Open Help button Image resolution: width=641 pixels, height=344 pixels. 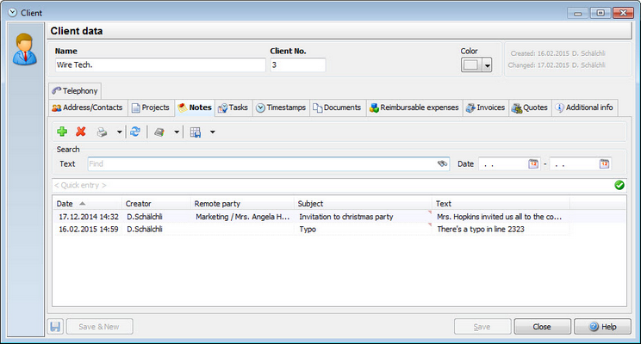(602, 327)
